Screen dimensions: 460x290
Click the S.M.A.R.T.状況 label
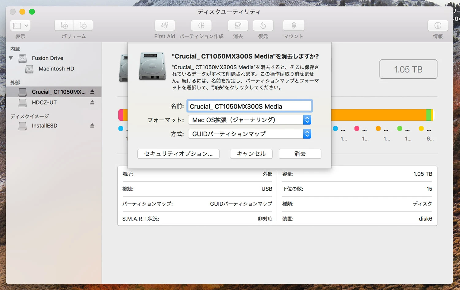coord(141,219)
